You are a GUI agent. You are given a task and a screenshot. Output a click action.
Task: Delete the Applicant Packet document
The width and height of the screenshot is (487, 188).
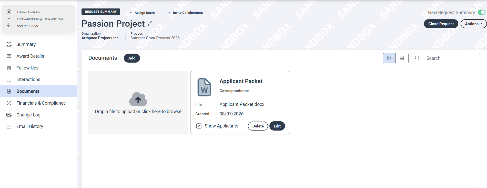point(258,126)
